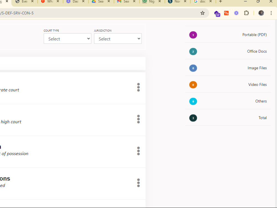The width and height of the screenshot is (277, 208).
Task: Open options menu for 'of possession' row
Action: point(138,151)
